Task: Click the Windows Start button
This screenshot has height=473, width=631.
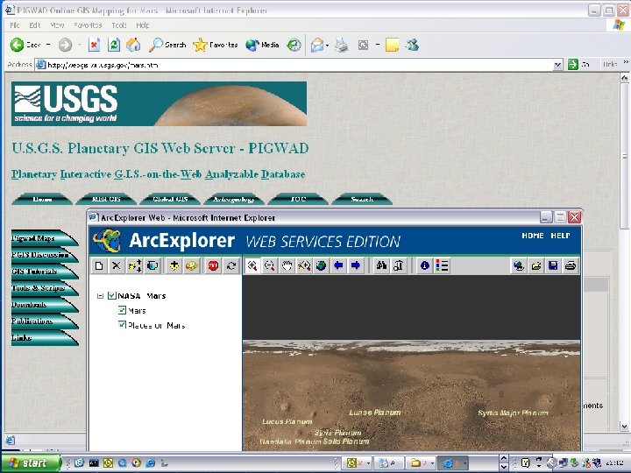Action: pyautogui.click(x=31, y=463)
